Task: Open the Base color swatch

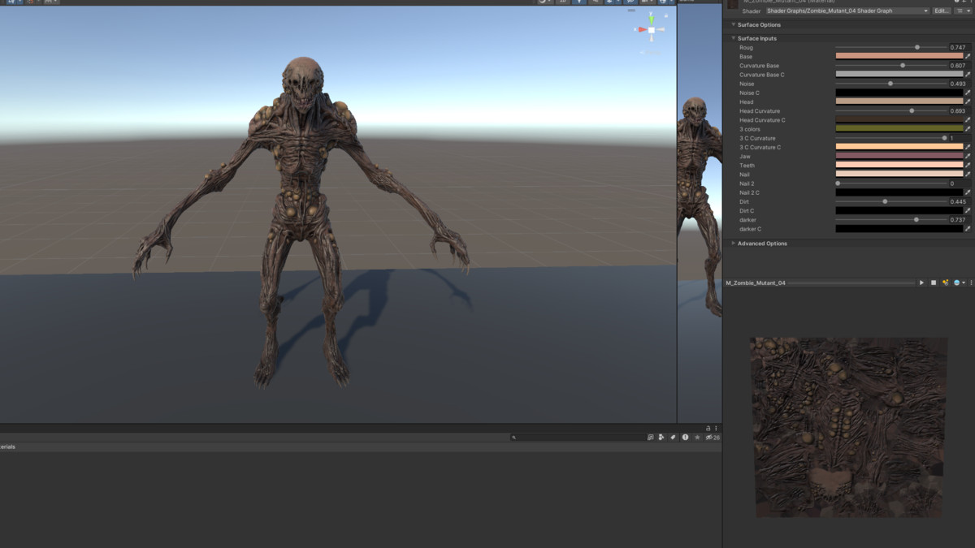Action: point(899,57)
